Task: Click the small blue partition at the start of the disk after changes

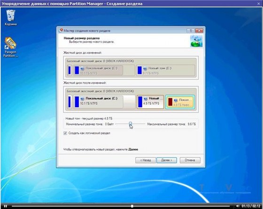Action: pyautogui.click(x=70, y=102)
